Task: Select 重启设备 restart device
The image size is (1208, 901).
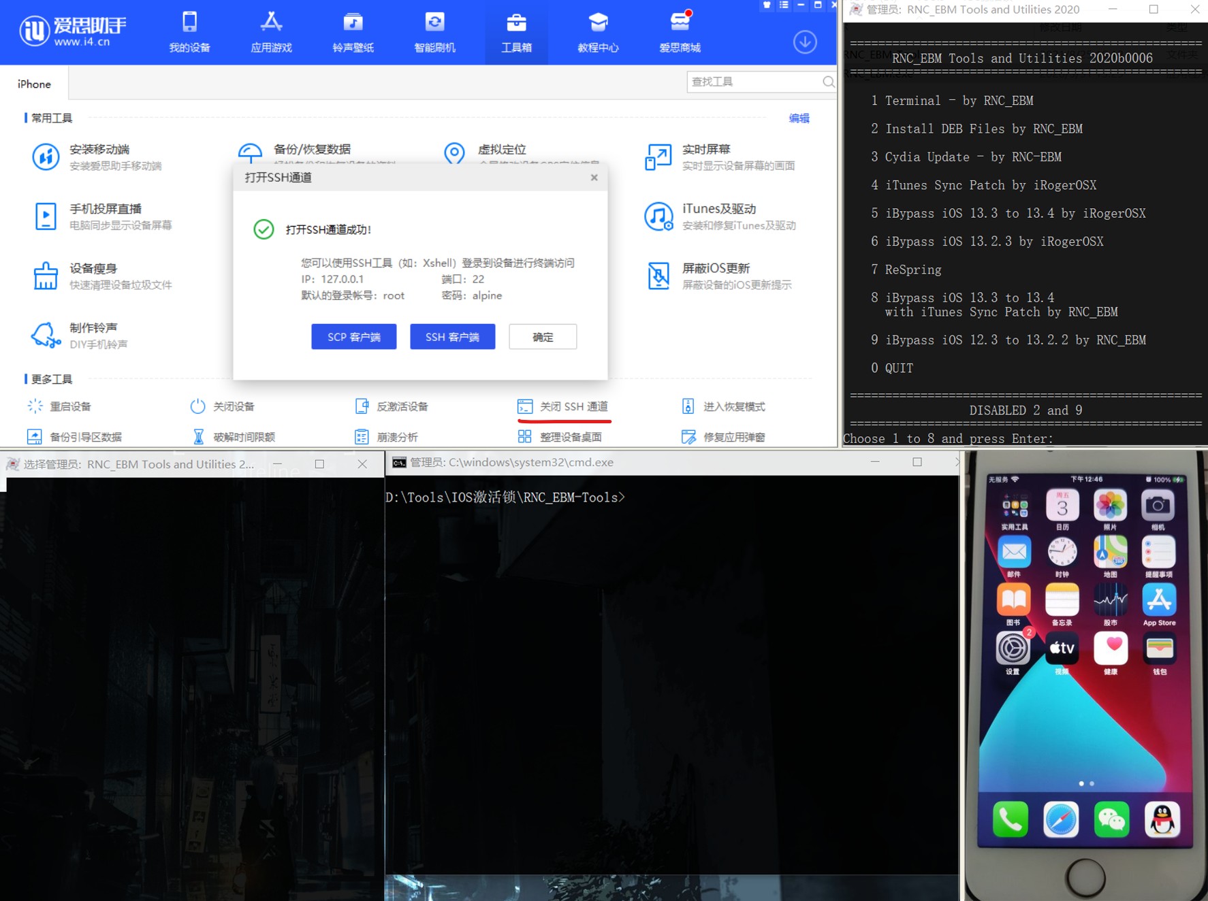Action: click(x=60, y=406)
